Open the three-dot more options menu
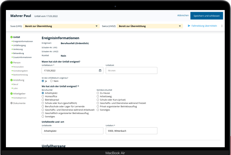The width and height of the screenshot is (231, 155). pyautogui.click(x=222, y=26)
